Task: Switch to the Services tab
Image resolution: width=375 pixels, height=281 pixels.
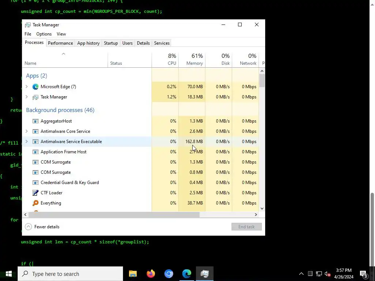Action: (x=161, y=43)
